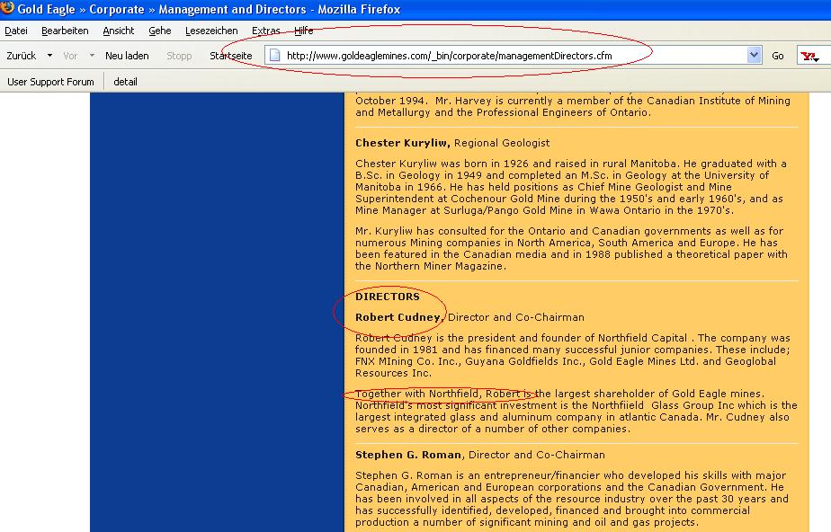Viewport: 831px width, 532px height.
Task: Open User Support Forum bookmark
Action: point(50,82)
